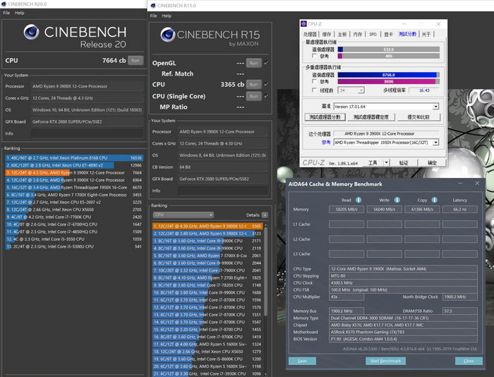Click the Info input field in Cinebench R20

tap(87, 133)
